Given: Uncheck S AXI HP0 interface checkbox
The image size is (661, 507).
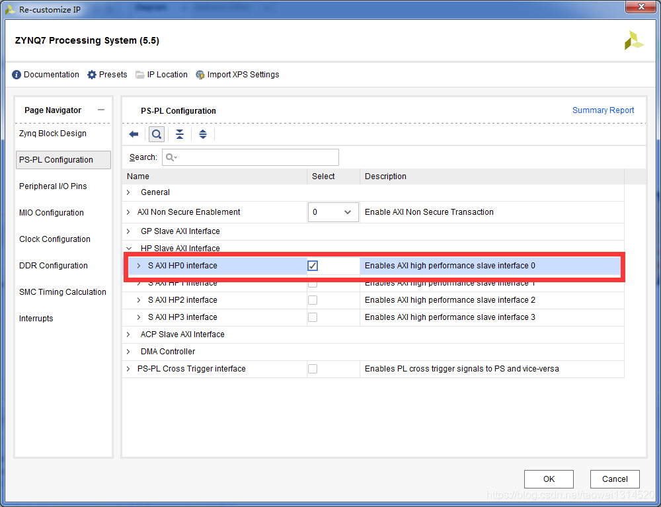Looking at the screenshot, I should 313,266.
